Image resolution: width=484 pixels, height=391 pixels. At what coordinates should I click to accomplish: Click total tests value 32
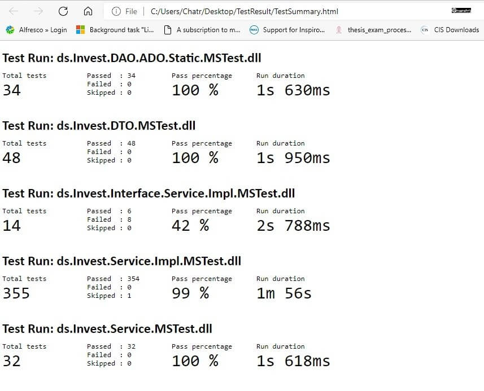[12, 361]
